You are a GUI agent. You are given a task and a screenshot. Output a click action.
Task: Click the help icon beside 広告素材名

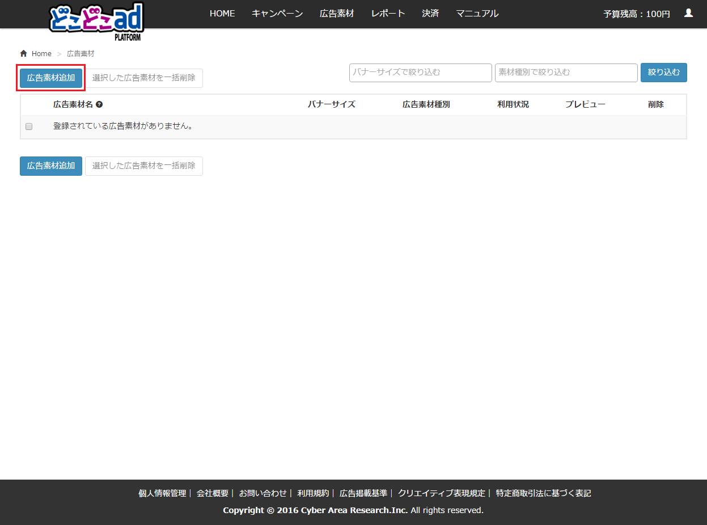tap(99, 105)
